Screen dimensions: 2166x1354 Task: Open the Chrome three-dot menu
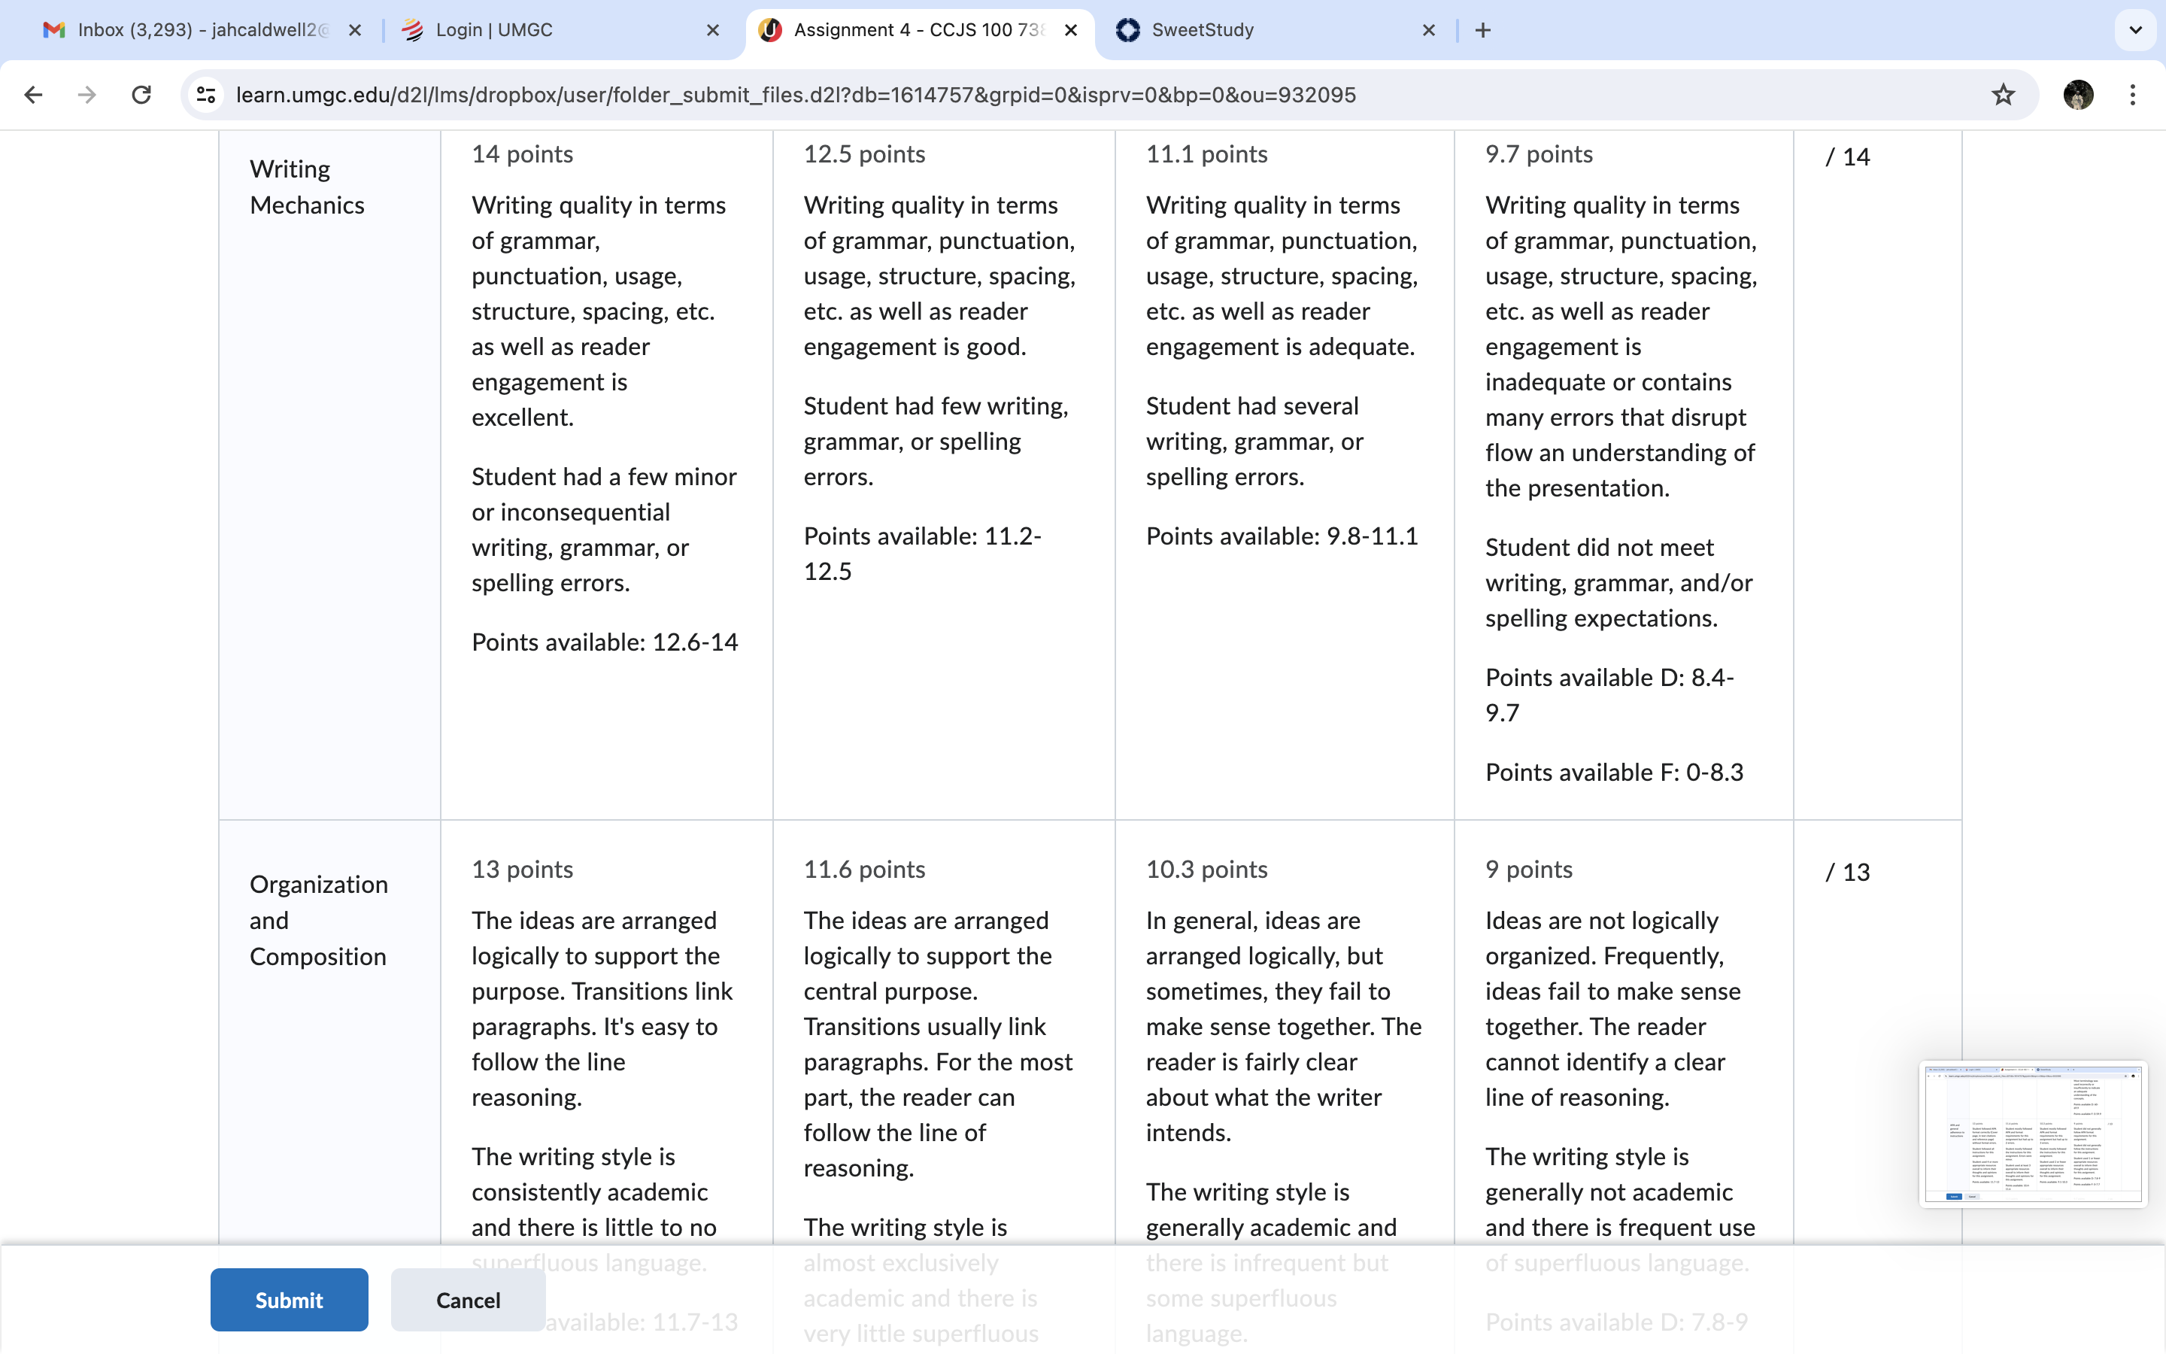(x=2133, y=95)
